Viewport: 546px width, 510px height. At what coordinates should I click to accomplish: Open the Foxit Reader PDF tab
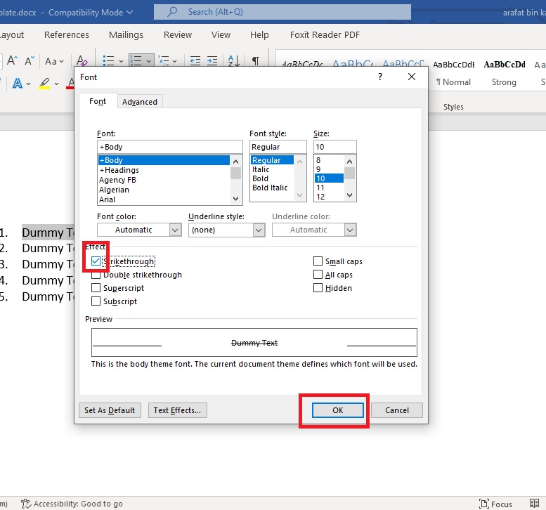point(325,35)
